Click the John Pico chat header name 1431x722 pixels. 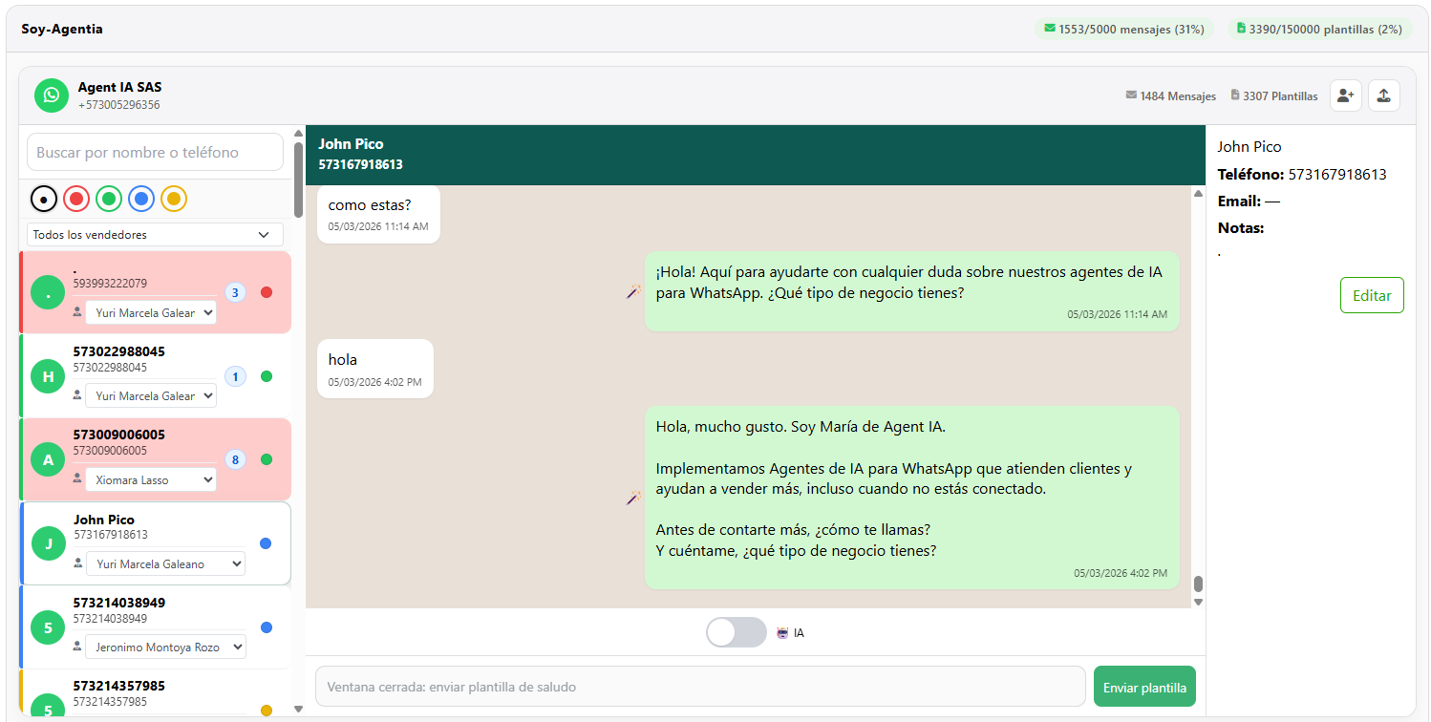pyautogui.click(x=351, y=144)
